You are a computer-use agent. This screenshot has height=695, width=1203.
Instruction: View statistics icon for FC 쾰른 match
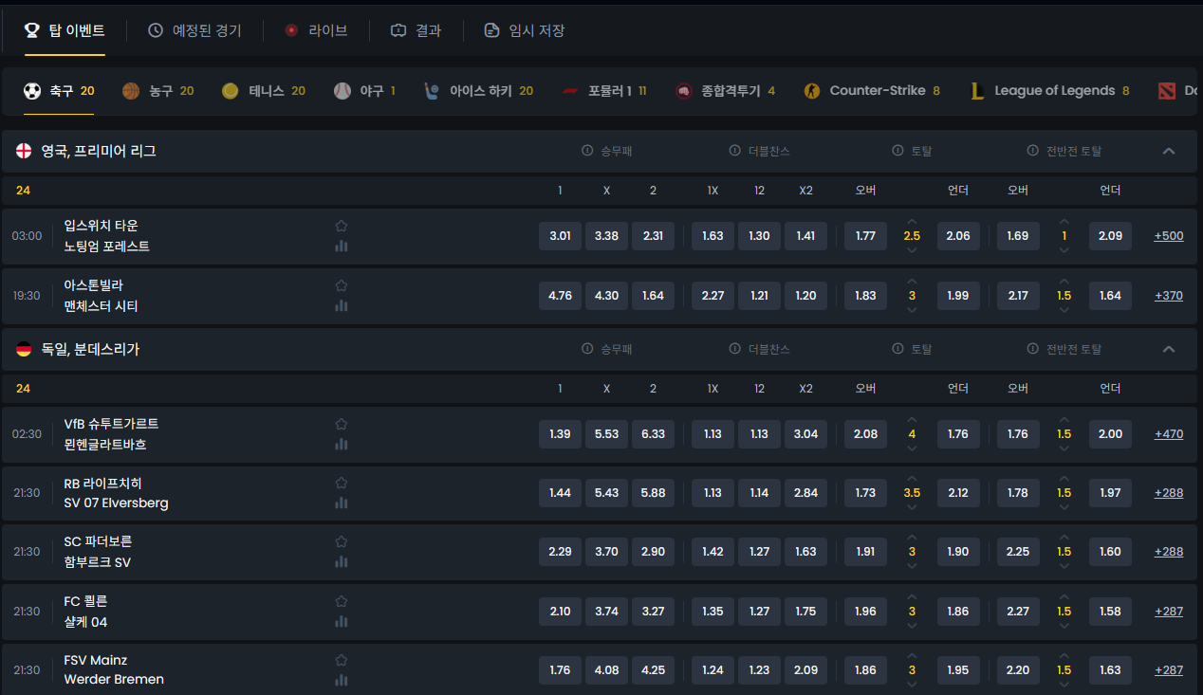point(342,621)
